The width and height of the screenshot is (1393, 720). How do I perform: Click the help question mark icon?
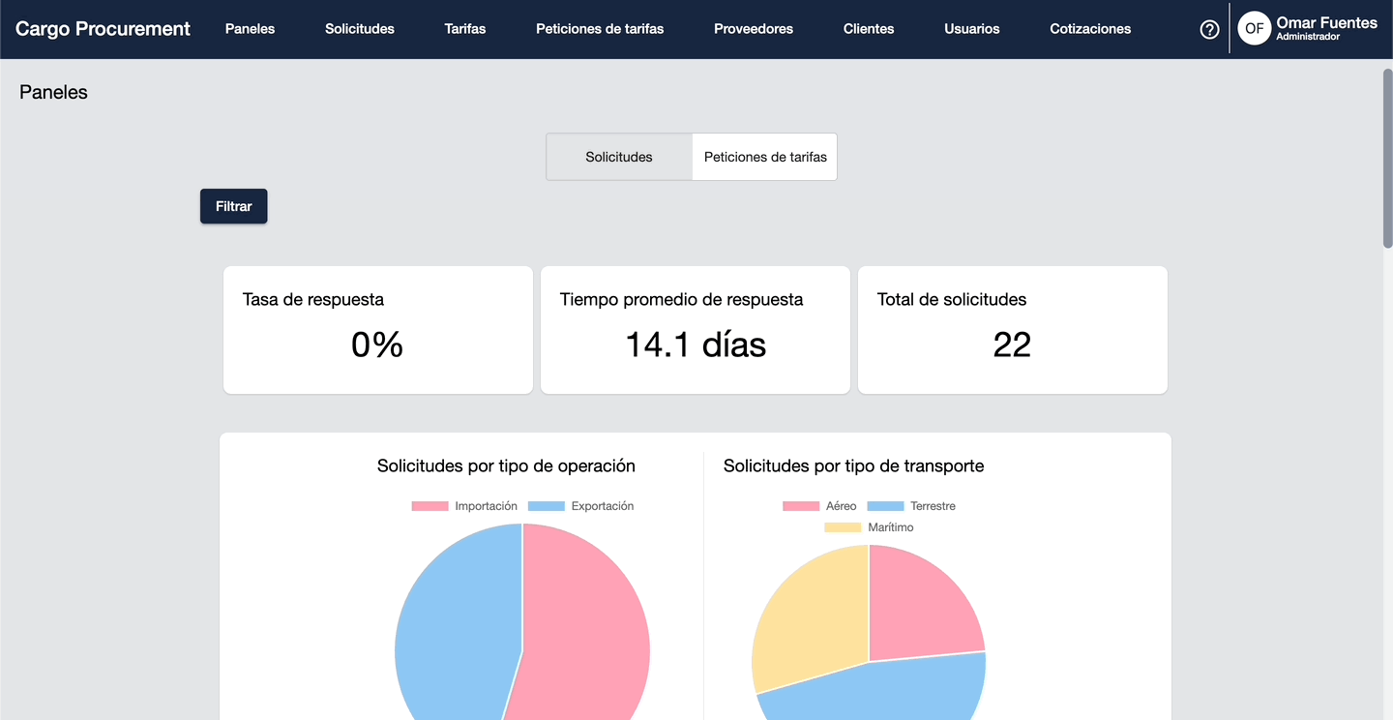click(x=1209, y=29)
